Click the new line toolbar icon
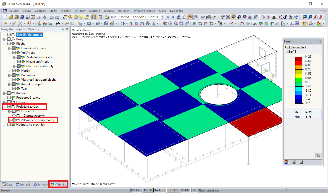This screenshot has width=328, height=193. coord(14,23)
